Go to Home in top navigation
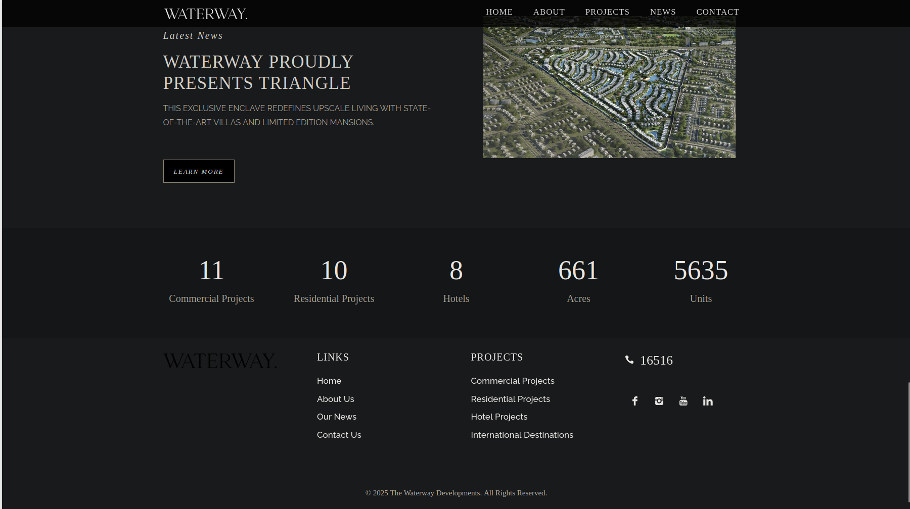Screen dimensions: 910x509 (499, 12)
